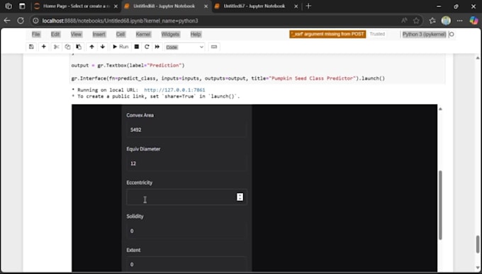Select the Untitled68 Jupyter Notebook tab
Image resolution: width=482 pixels, height=274 pixels.
click(x=164, y=6)
